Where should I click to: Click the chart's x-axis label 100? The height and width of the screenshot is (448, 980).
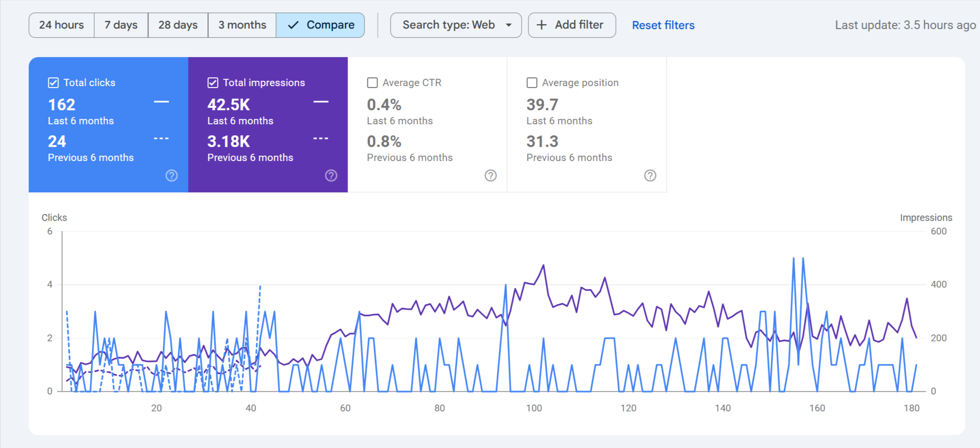click(534, 408)
